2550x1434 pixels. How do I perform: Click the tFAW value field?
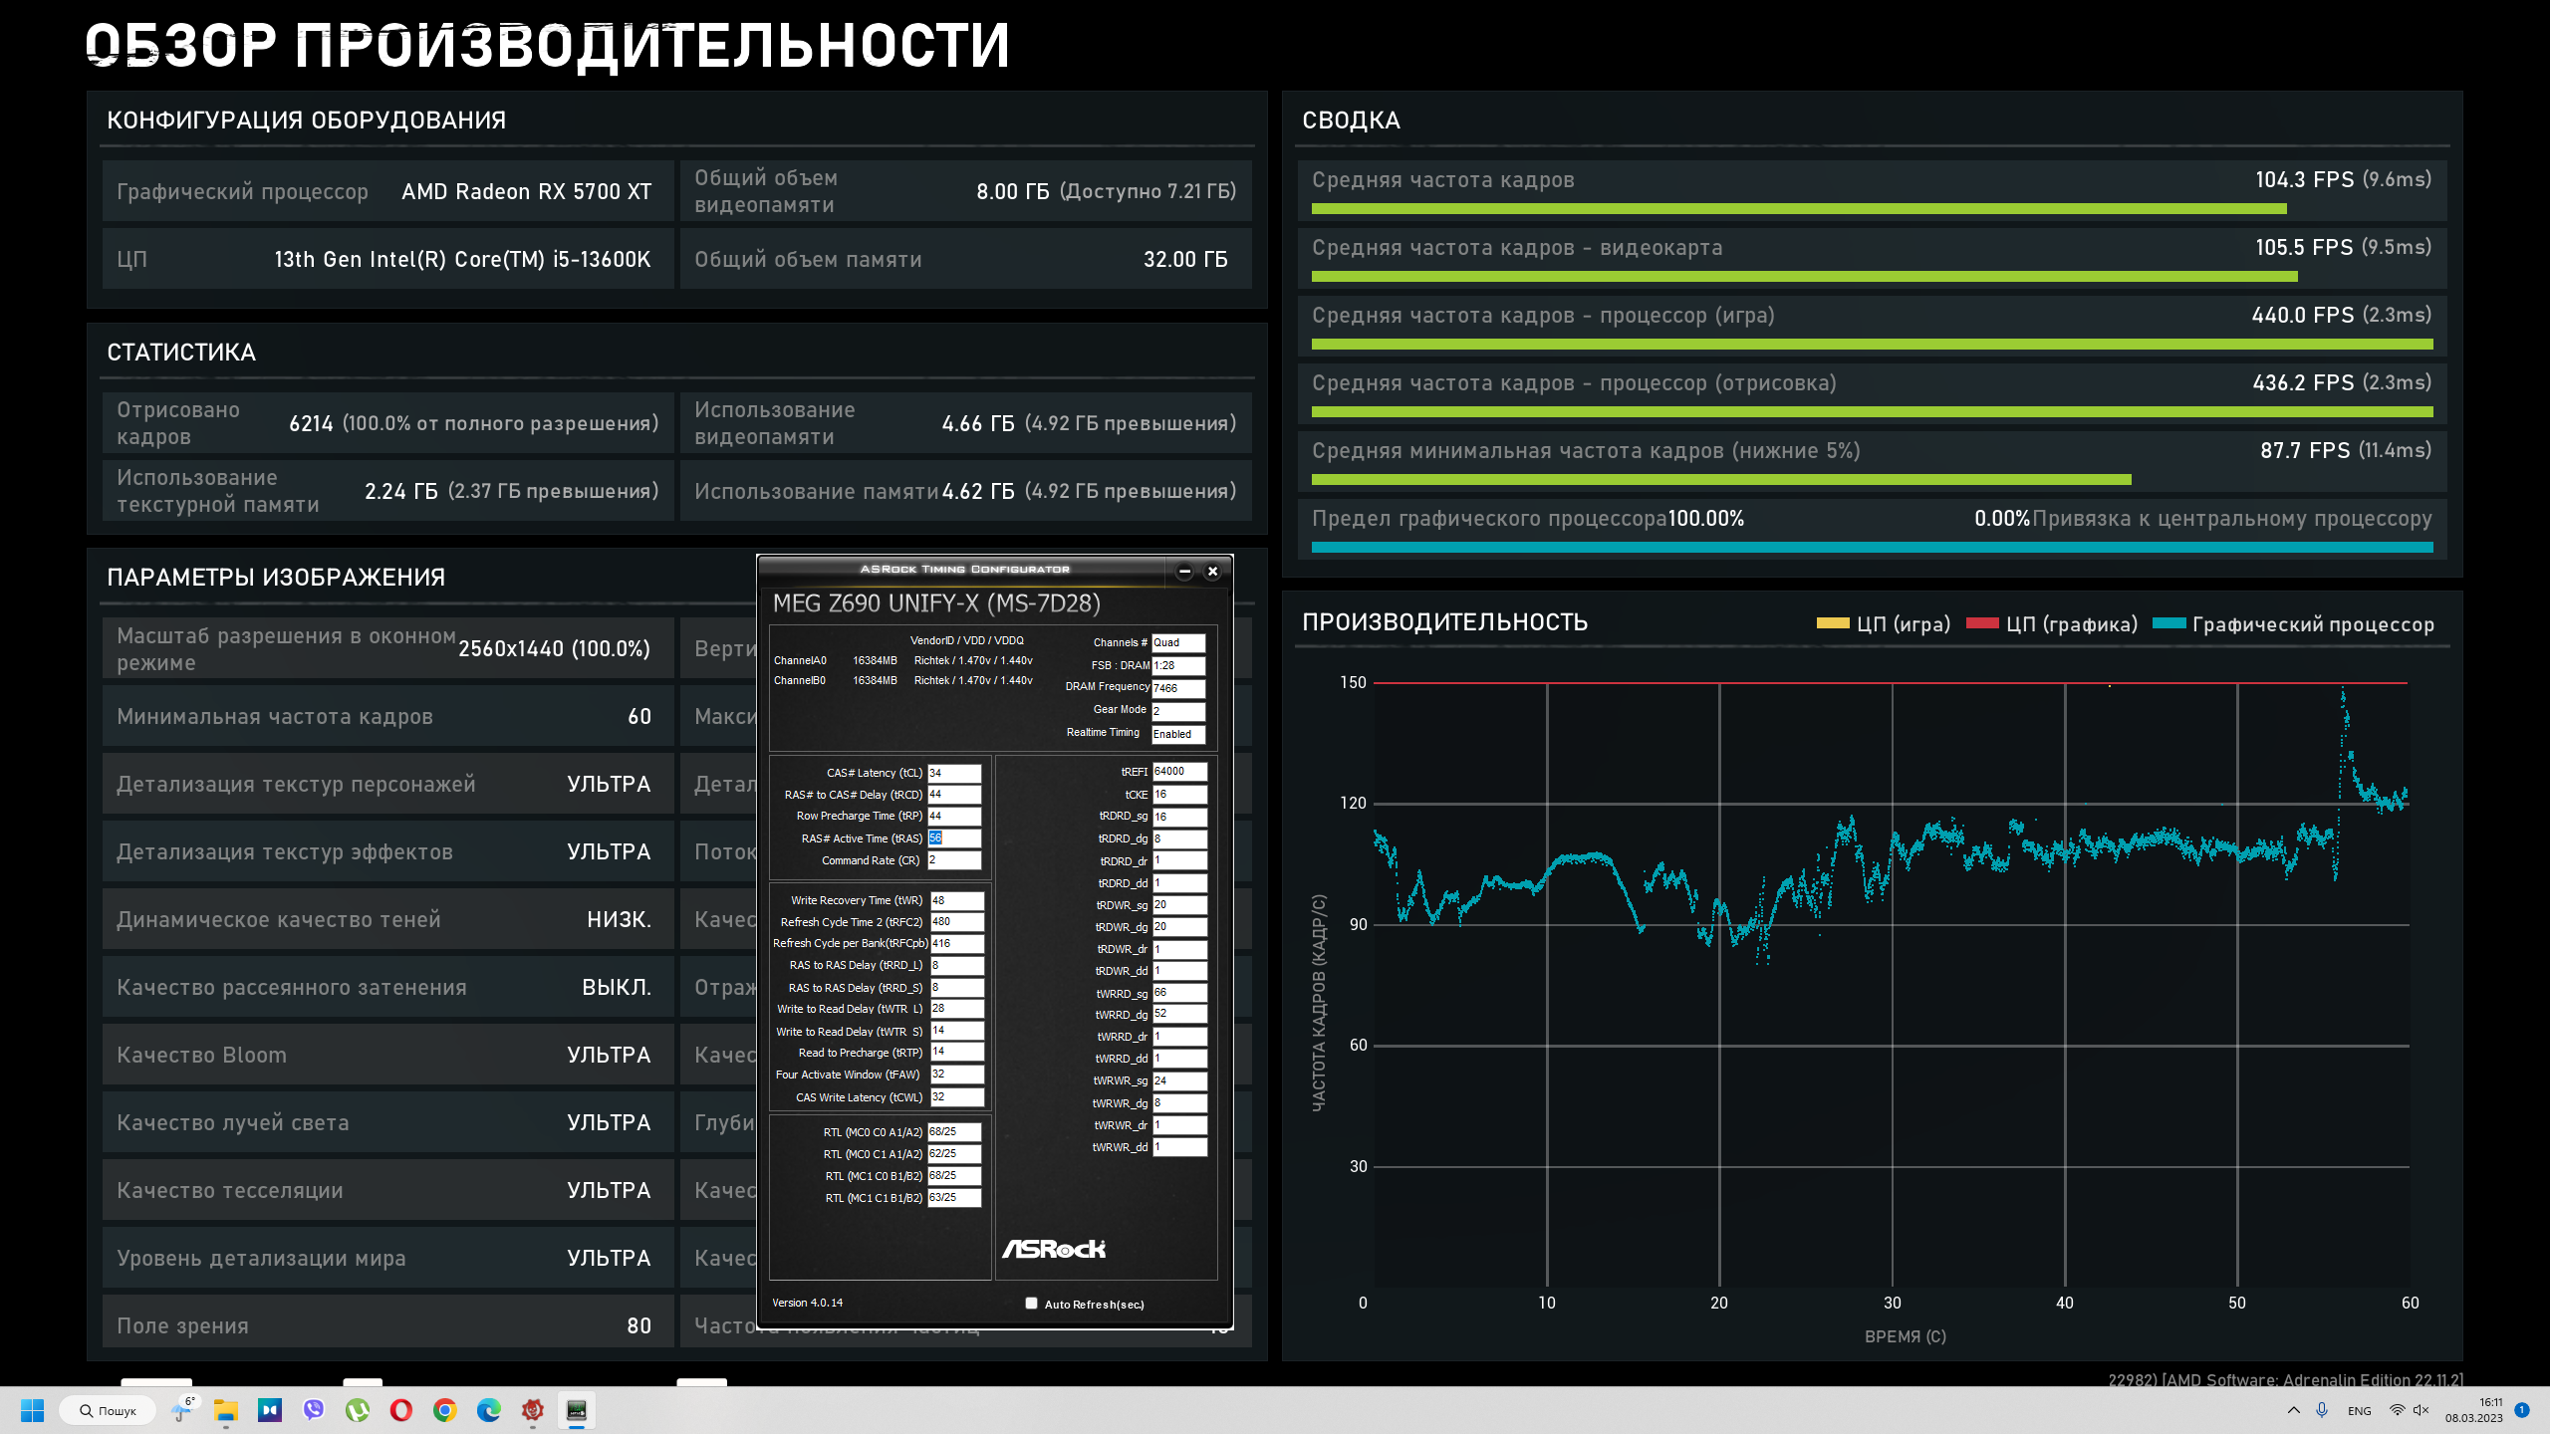point(957,1075)
